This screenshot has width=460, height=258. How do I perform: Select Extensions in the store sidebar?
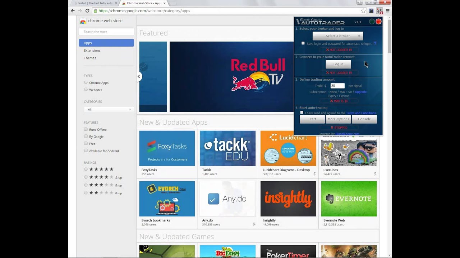(x=92, y=51)
